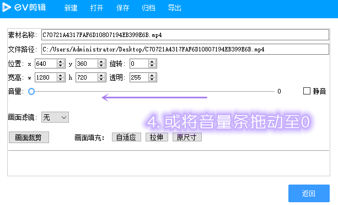Open the 打开 menu item
Viewport: 338px width, 205px height.
point(96,8)
